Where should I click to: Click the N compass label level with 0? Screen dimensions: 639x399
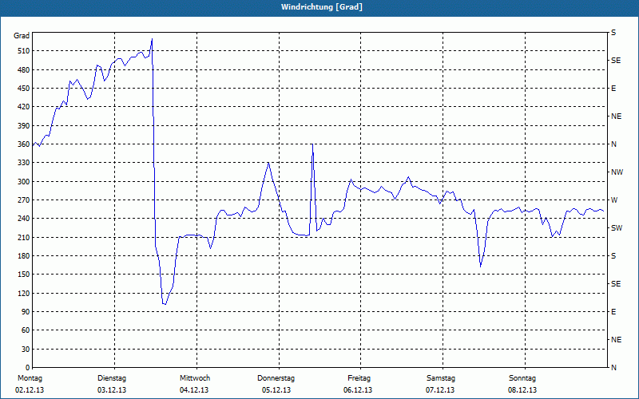click(613, 368)
